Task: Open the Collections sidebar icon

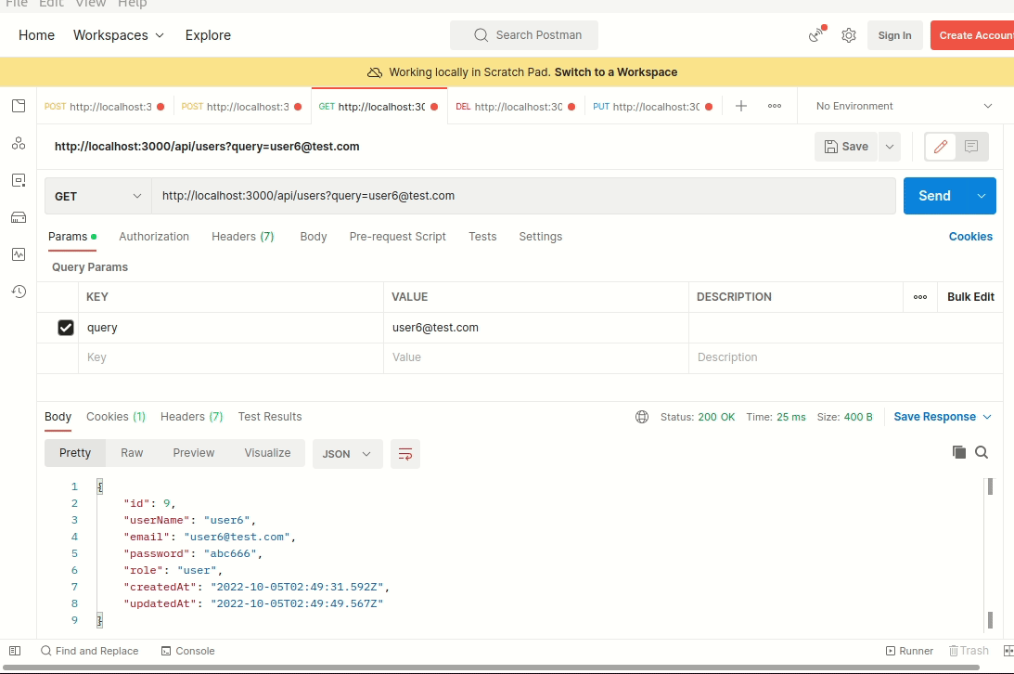Action: tap(19, 106)
